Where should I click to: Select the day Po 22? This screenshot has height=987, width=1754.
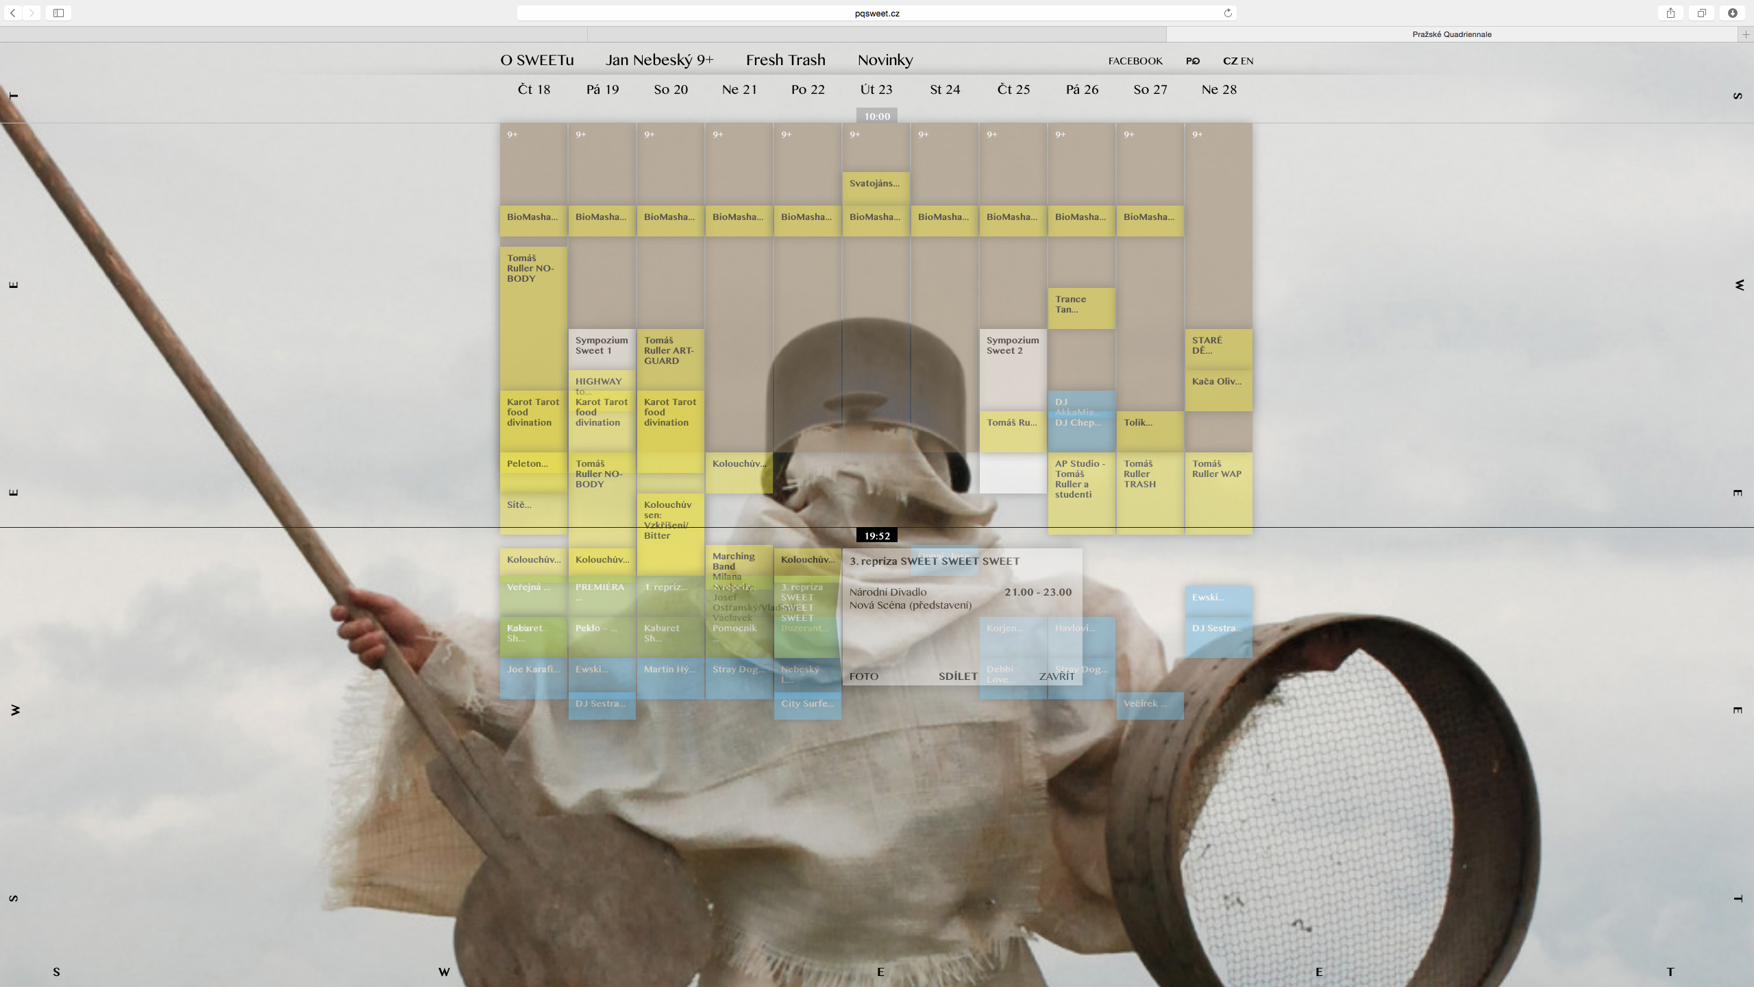808,90
